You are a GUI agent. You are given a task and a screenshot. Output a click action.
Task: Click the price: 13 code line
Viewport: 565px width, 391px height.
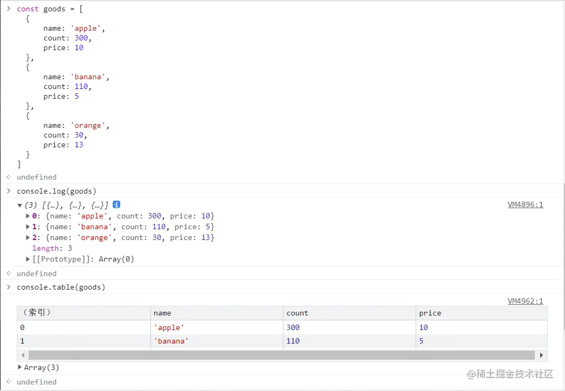tap(64, 145)
